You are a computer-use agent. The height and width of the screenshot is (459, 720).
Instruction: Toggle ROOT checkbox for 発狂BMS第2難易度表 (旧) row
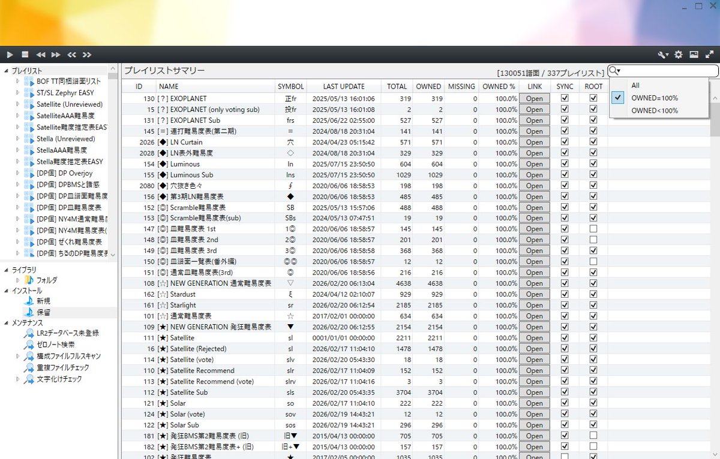tap(593, 436)
